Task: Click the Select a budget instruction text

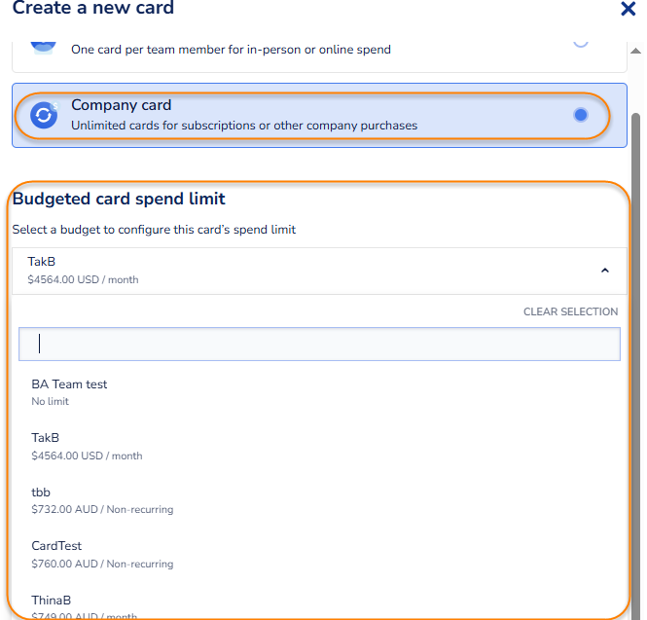Action: pos(154,230)
